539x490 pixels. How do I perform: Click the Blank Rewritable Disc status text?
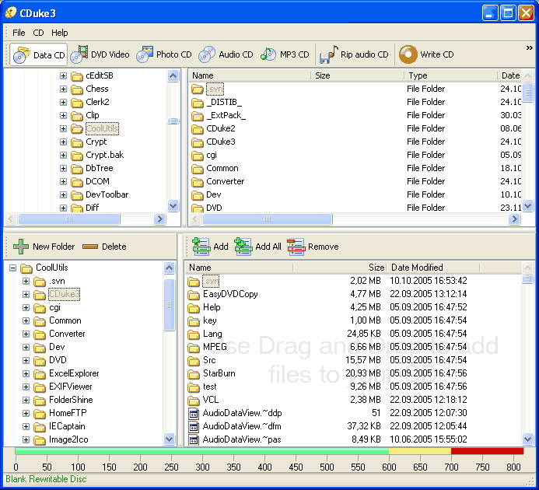tap(46, 479)
